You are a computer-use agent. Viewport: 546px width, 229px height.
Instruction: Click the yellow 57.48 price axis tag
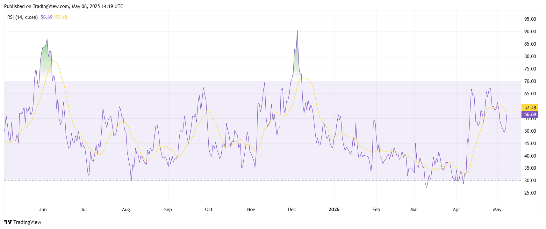[530, 108]
